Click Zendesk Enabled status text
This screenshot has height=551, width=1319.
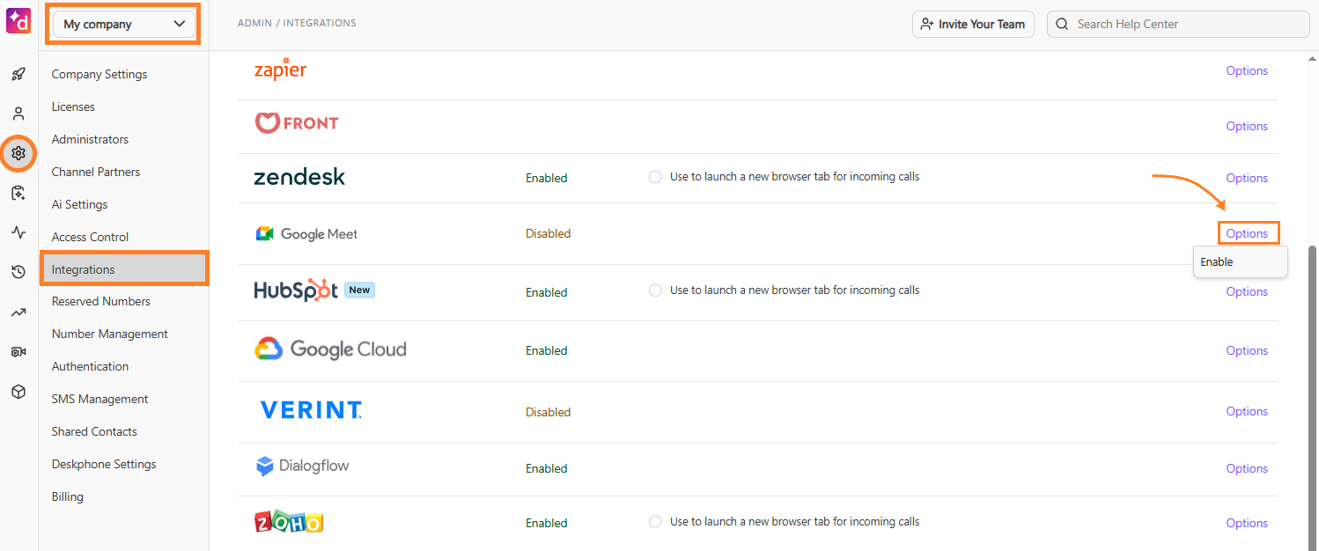click(x=547, y=178)
